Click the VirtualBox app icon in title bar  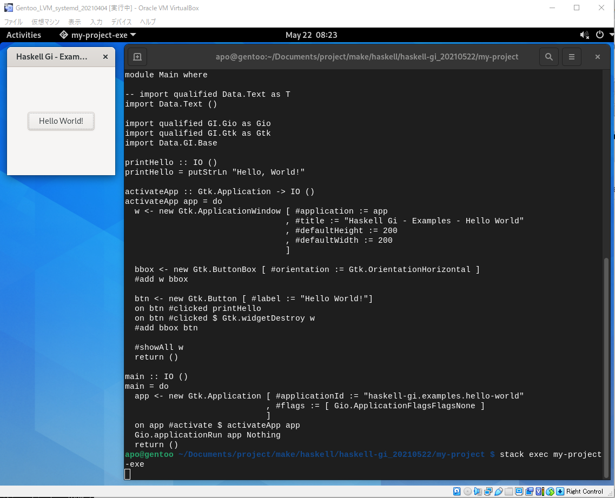(x=8, y=8)
